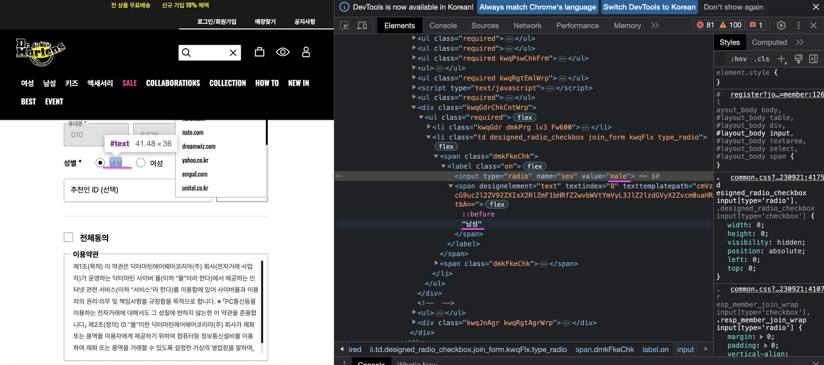Open the user account icon
Image resolution: width=824 pixels, height=365 pixels.
[x=306, y=52]
